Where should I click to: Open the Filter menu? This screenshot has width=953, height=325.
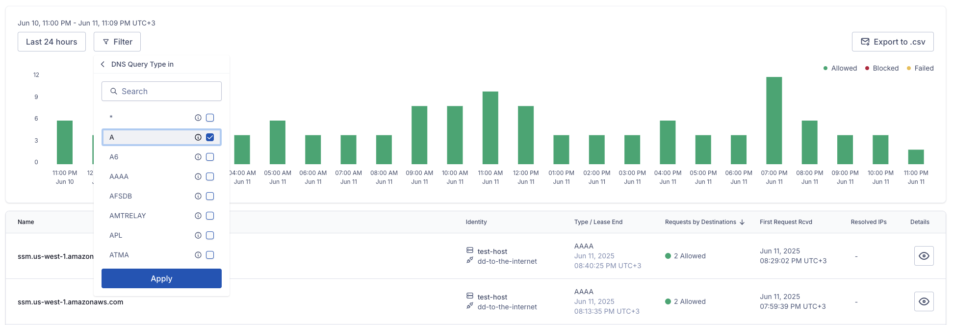tap(117, 42)
